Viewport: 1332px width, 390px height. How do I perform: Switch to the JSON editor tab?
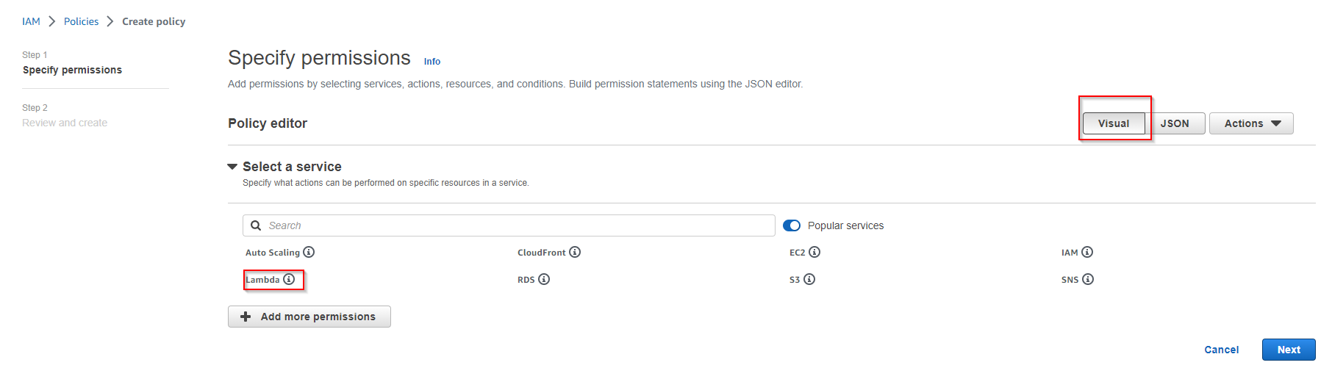coord(1175,123)
